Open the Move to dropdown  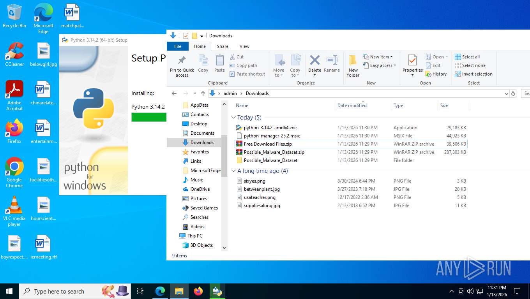click(279, 65)
